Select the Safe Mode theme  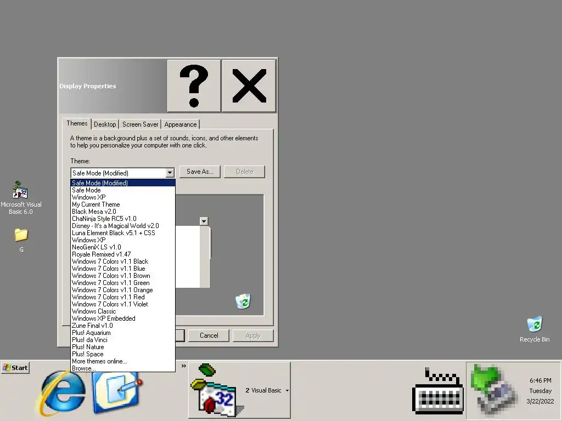pos(123,190)
